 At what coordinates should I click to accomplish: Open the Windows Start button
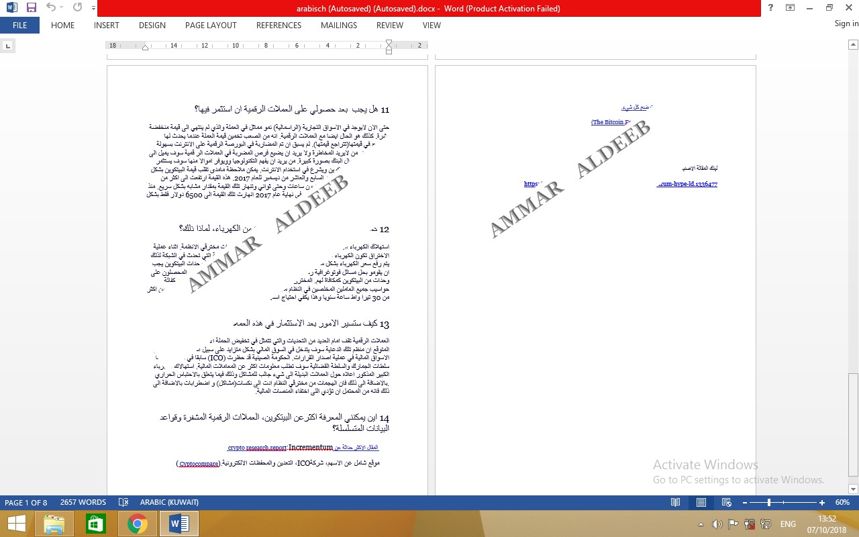pyautogui.click(x=16, y=524)
